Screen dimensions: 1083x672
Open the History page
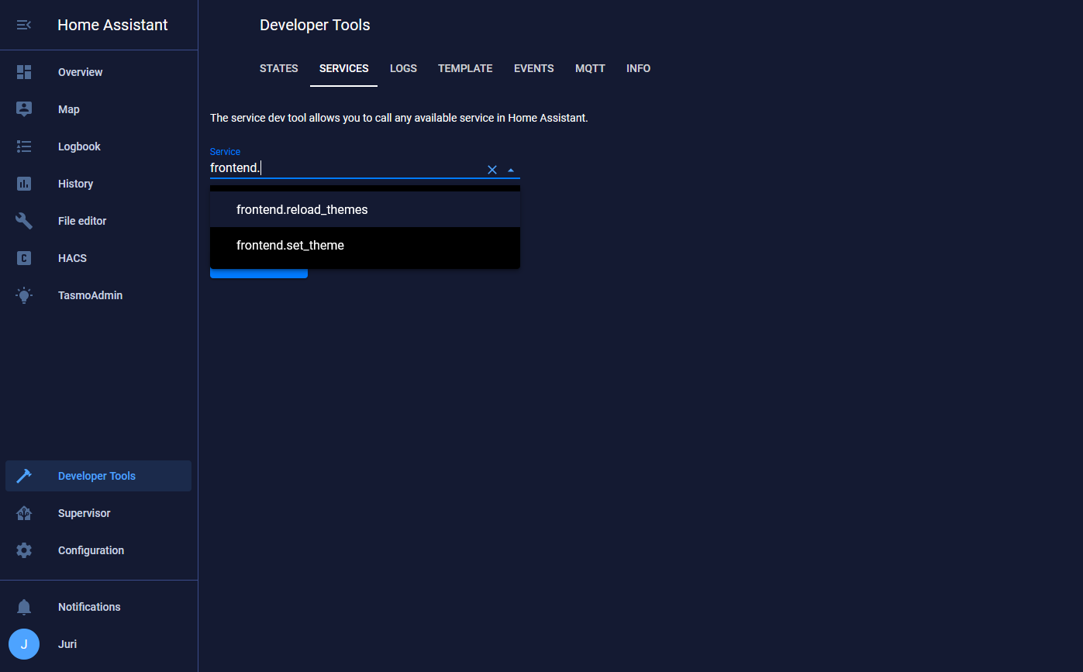pos(98,184)
